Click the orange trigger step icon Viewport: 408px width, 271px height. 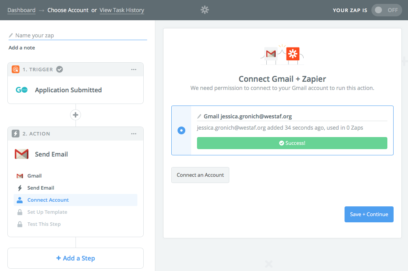click(16, 70)
